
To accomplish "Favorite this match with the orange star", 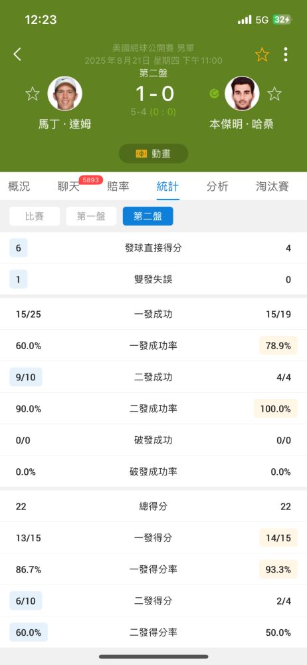I will [262, 55].
